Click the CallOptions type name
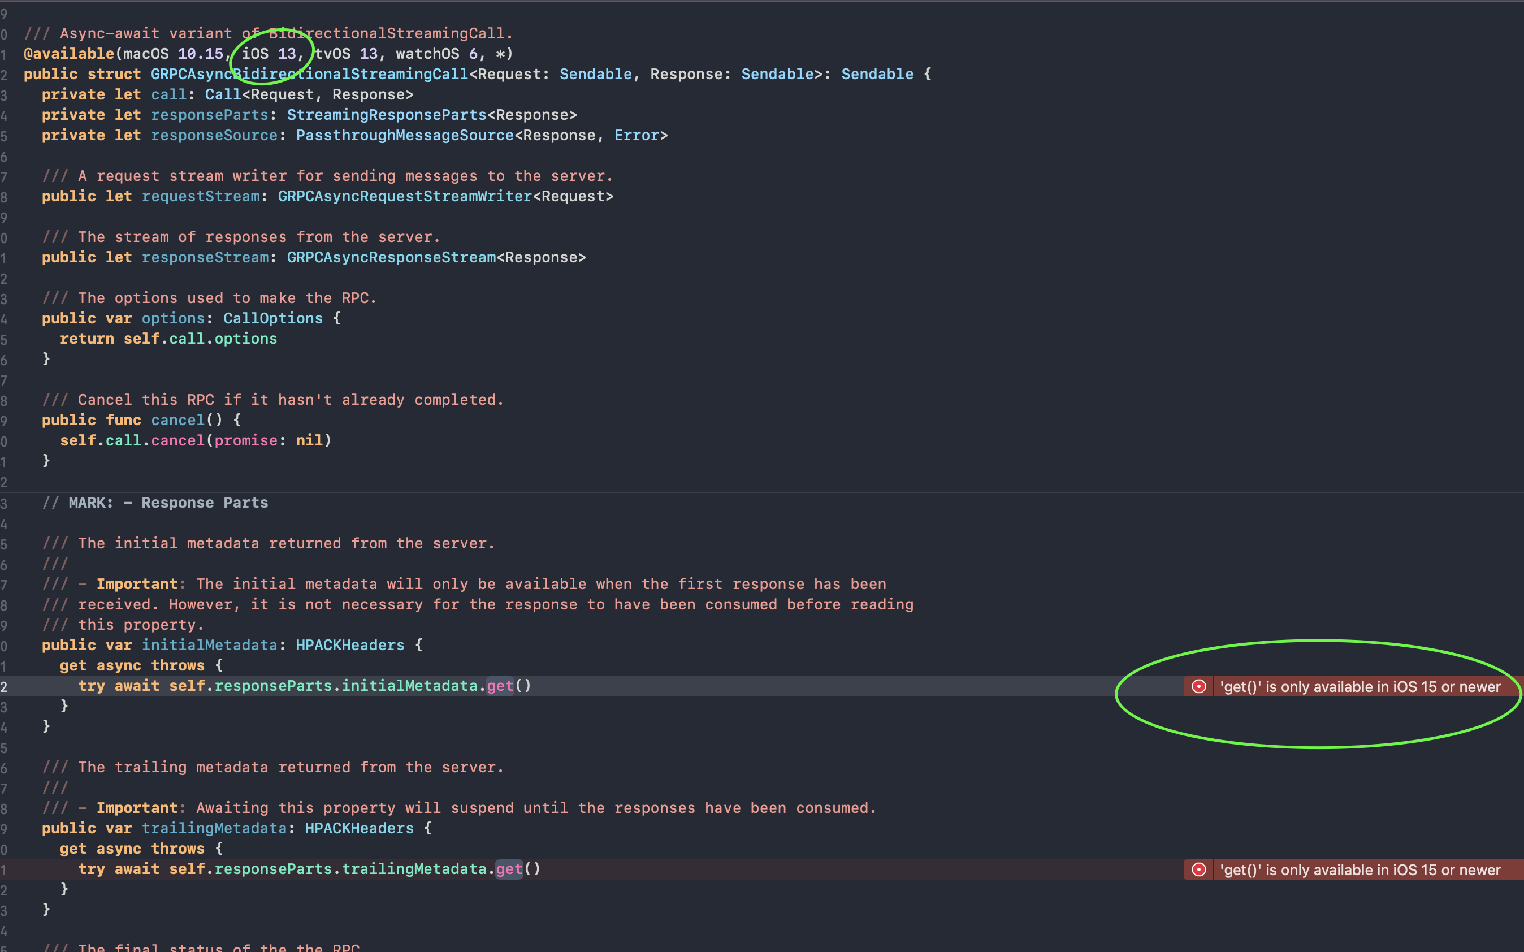This screenshot has height=952, width=1524. point(273,319)
